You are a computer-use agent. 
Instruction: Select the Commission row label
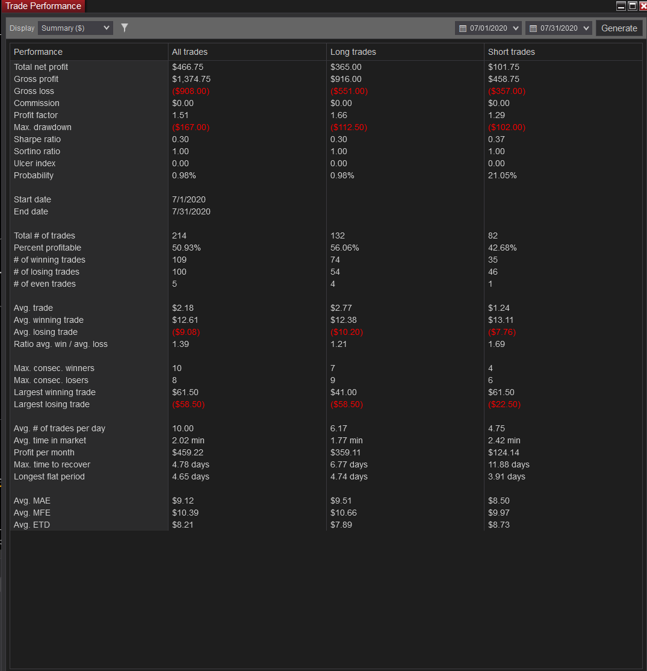click(36, 103)
